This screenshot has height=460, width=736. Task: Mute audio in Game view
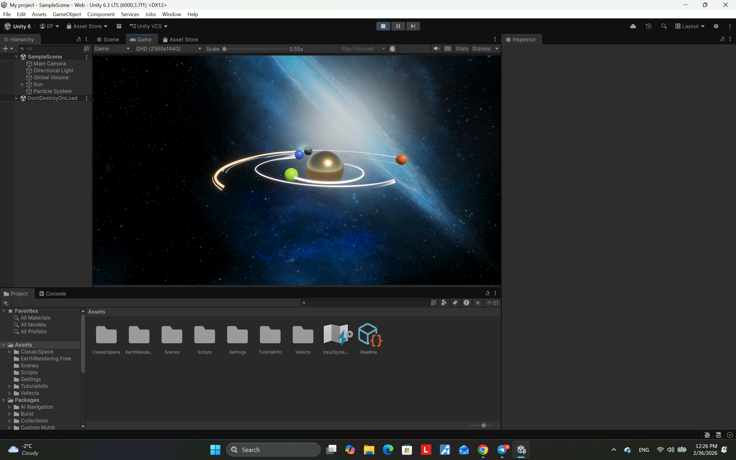point(436,49)
